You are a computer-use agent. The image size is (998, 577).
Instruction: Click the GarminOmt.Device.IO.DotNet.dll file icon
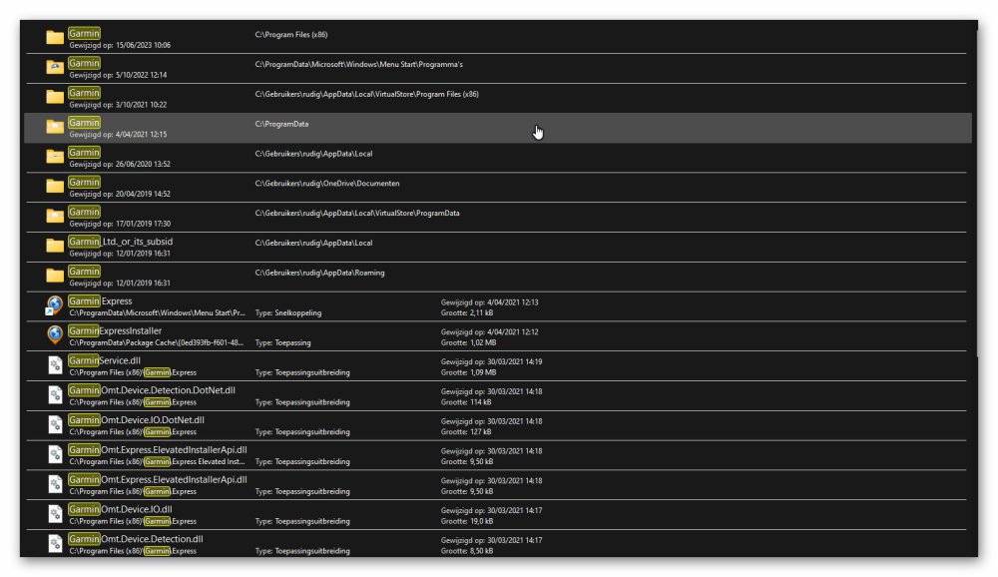click(55, 425)
